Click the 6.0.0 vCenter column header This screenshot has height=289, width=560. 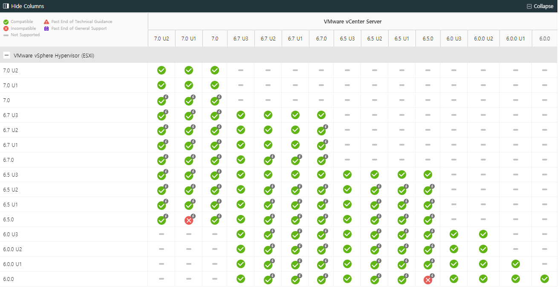(545, 38)
